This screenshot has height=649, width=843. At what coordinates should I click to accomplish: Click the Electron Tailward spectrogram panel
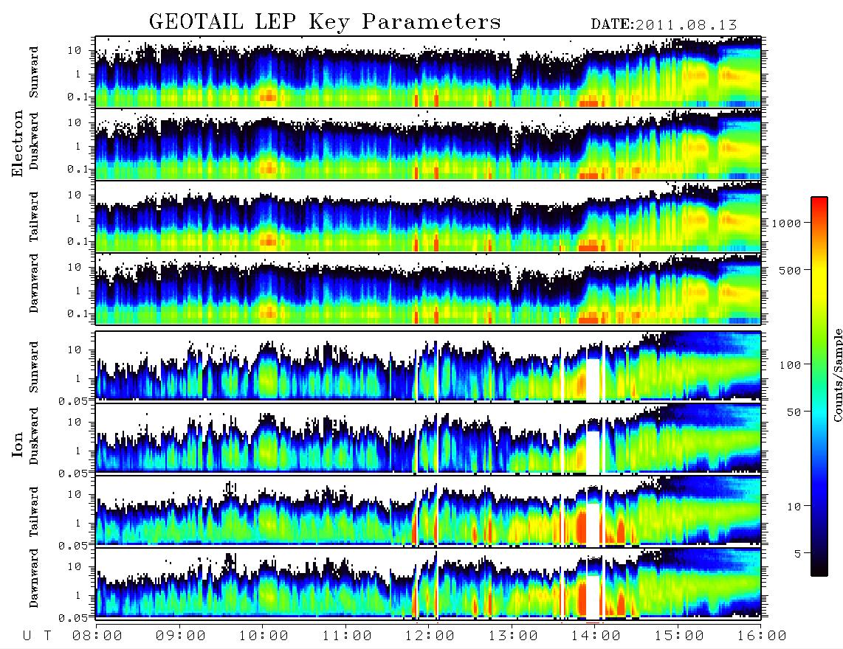pyautogui.click(x=428, y=217)
